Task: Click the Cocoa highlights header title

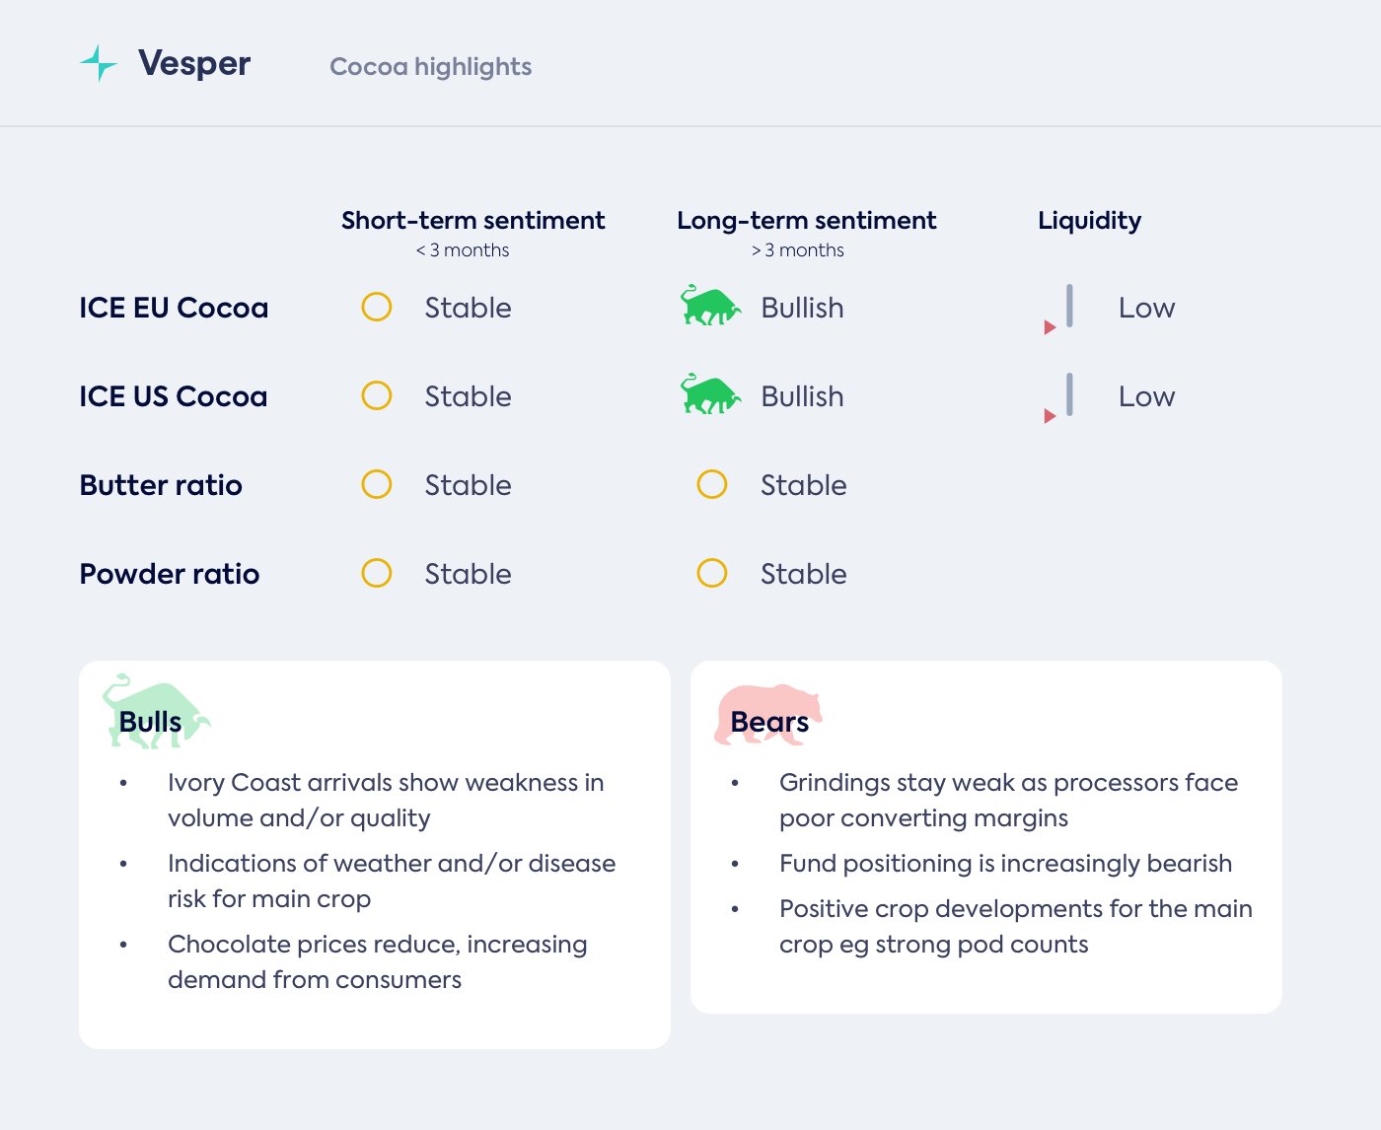Action: pyautogui.click(x=430, y=67)
